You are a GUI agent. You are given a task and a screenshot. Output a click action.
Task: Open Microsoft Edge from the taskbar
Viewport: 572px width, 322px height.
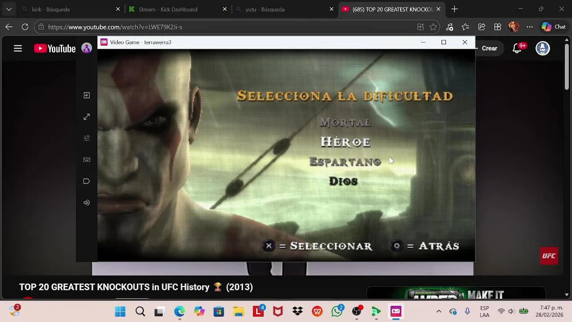(179, 311)
